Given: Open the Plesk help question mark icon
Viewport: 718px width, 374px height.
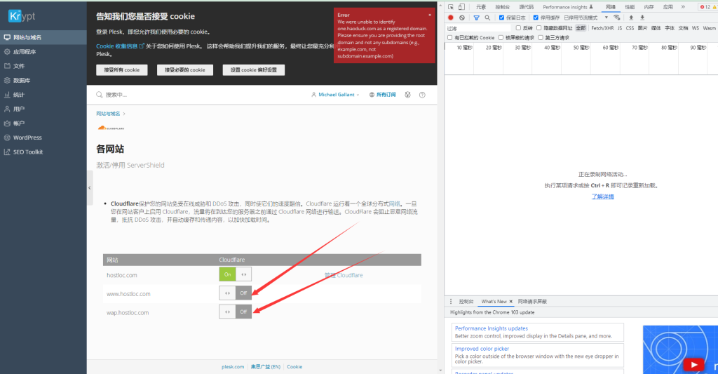Looking at the screenshot, I should (x=422, y=95).
